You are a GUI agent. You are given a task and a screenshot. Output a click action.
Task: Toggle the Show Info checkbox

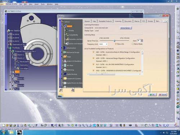coord(116,44)
